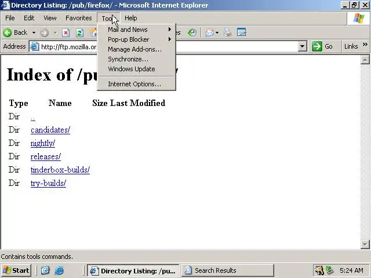Image resolution: width=371 pixels, height=278 pixels.
Task: Click the Start button
Action: (x=16, y=270)
